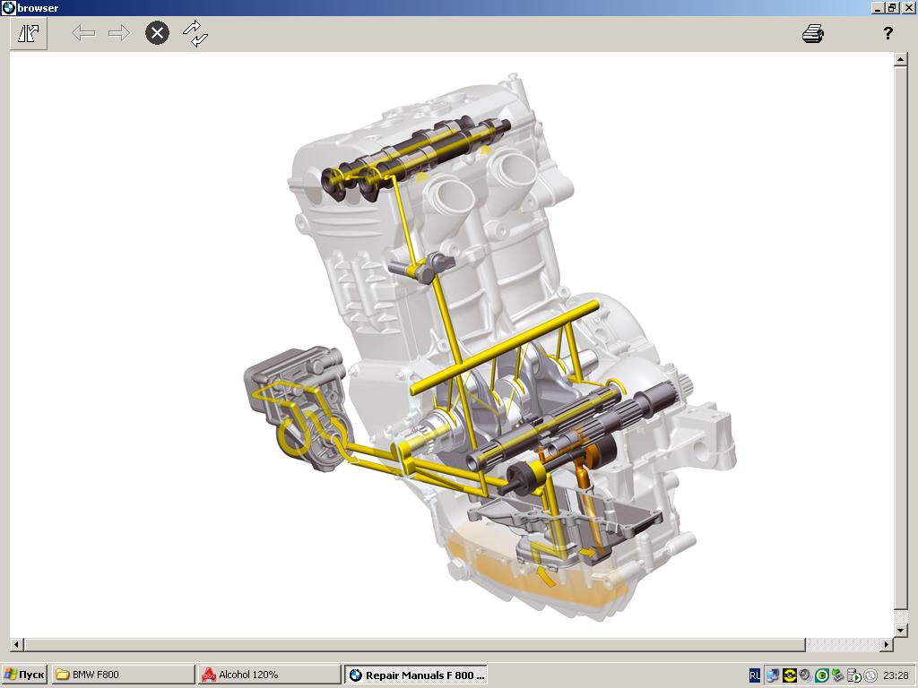Click the horizontal scrollbar left arrow
Image resolution: width=918 pixels, height=688 pixels.
click(16, 645)
